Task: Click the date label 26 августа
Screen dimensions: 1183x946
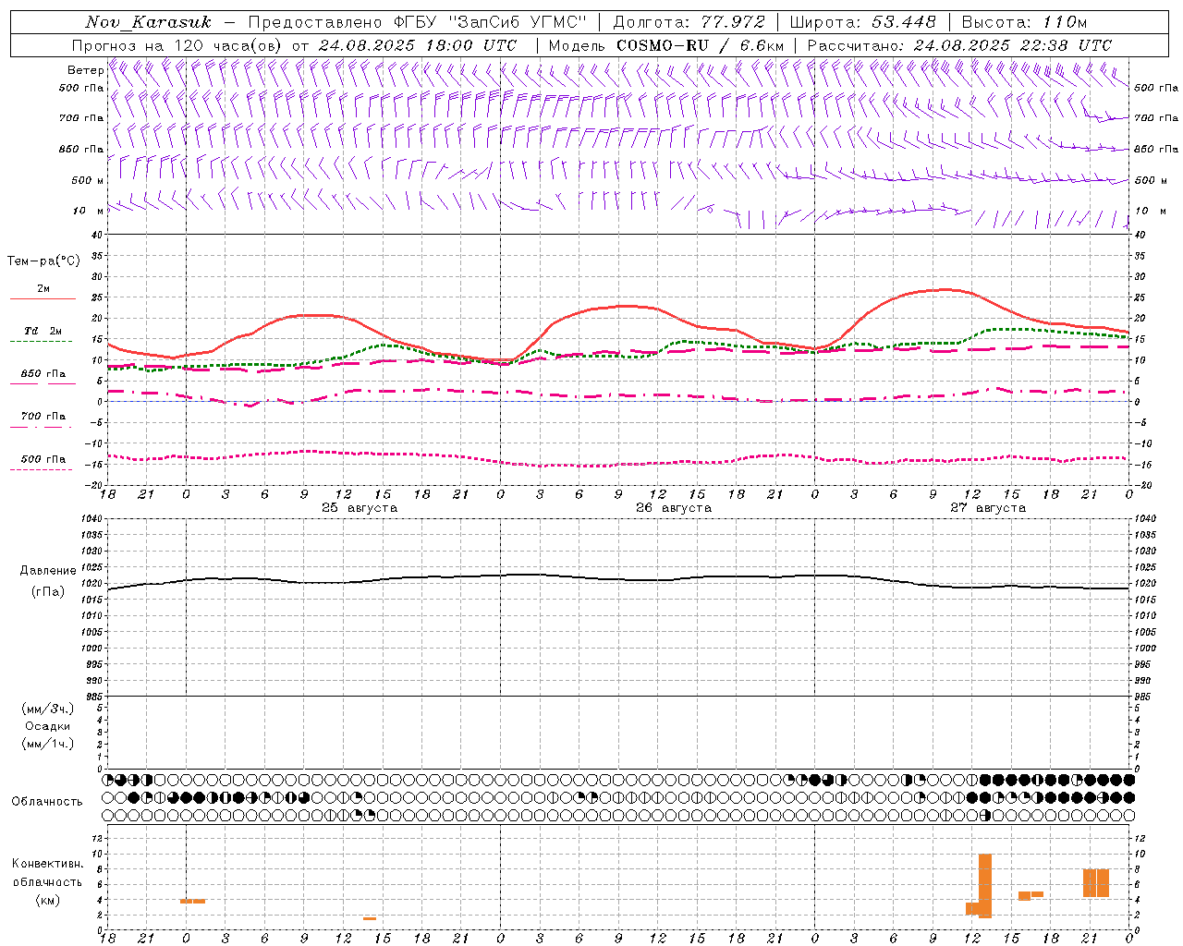Action: tap(674, 508)
